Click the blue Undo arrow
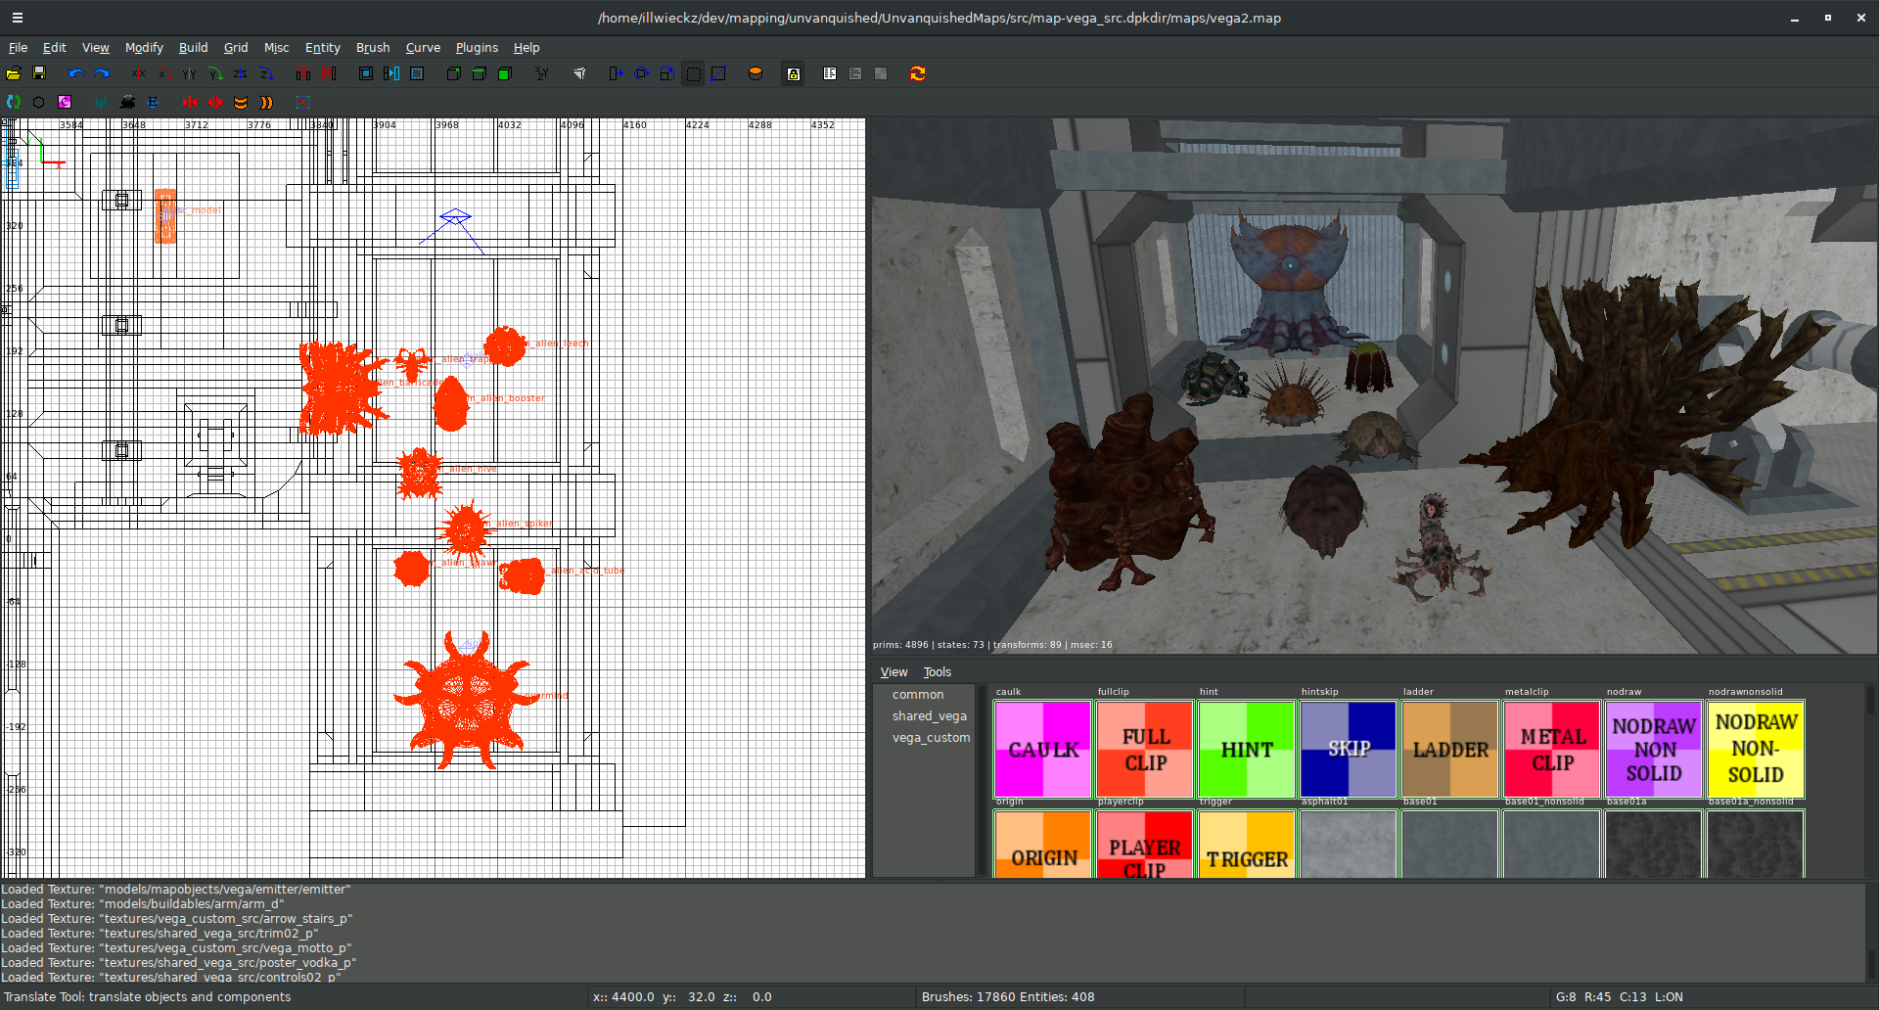1879x1010 pixels. pos(76,73)
